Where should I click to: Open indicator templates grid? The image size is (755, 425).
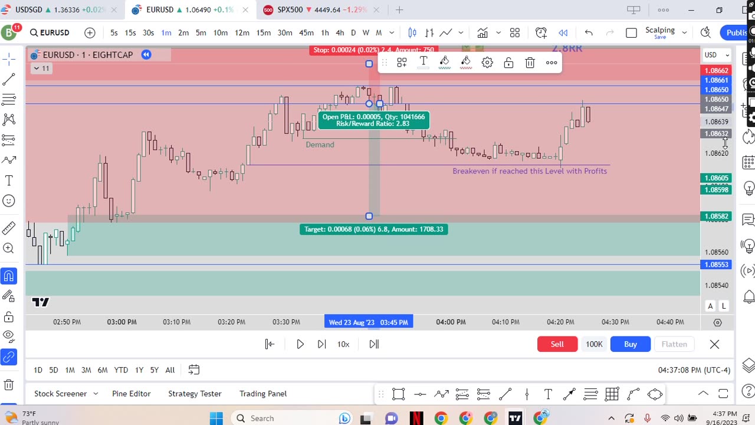pyautogui.click(x=515, y=32)
